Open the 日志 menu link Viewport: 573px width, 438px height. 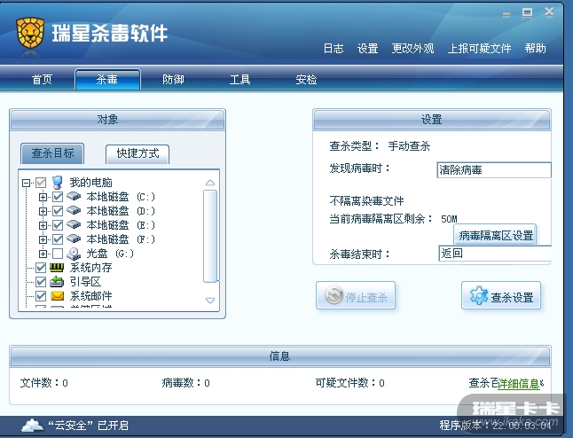pos(334,48)
